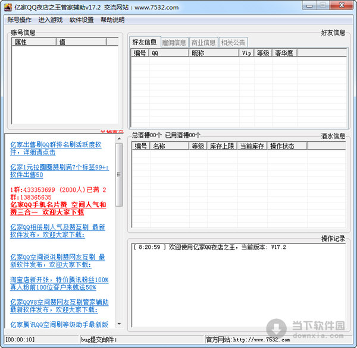Sort friends by 奢华度 column
The width and height of the screenshot is (357, 348).
point(284,53)
